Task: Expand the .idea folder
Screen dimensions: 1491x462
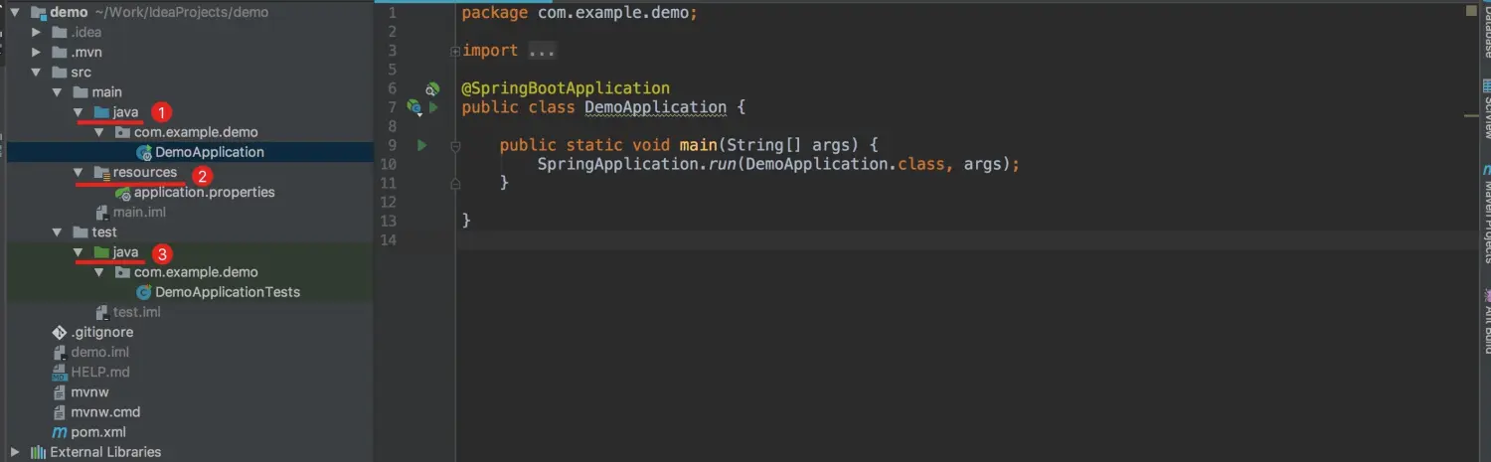Action: [37, 32]
